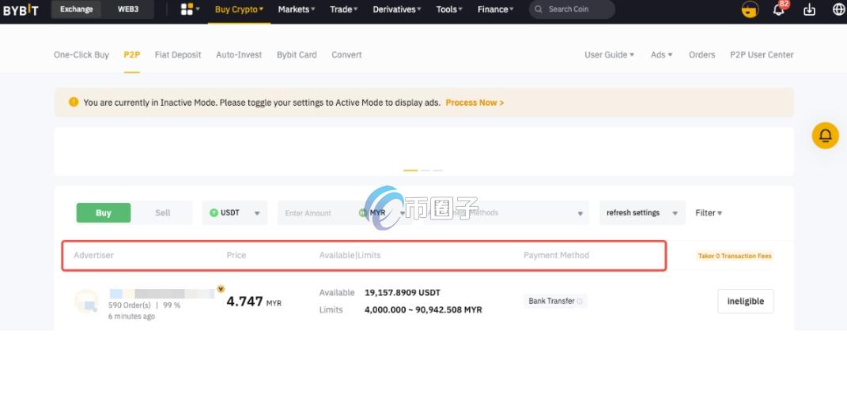The width and height of the screenshot is (847, 416).
Task: Open the Tools menu
Action: 449,9
